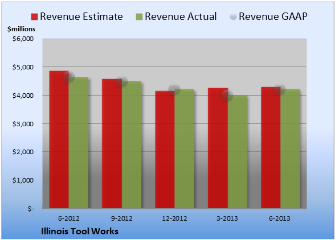
Task: Click the gray Revenue GAAP legend marker
Action: (x=234, y=17)
